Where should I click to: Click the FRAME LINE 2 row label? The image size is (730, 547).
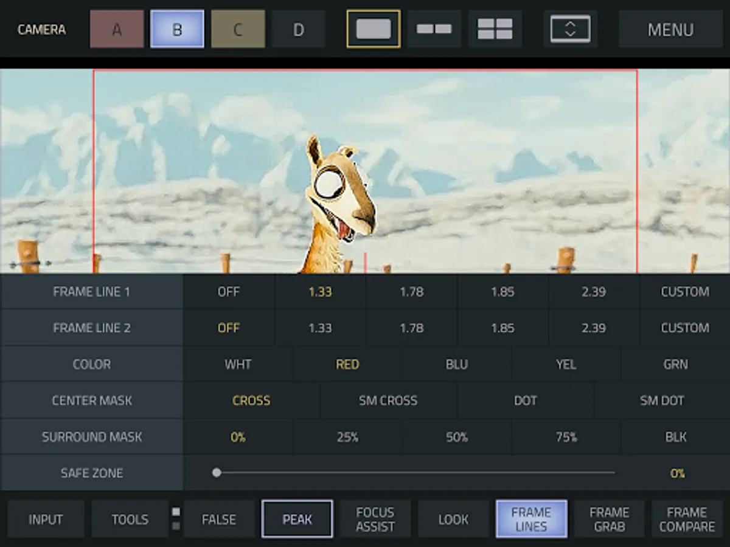coord(91,328)
